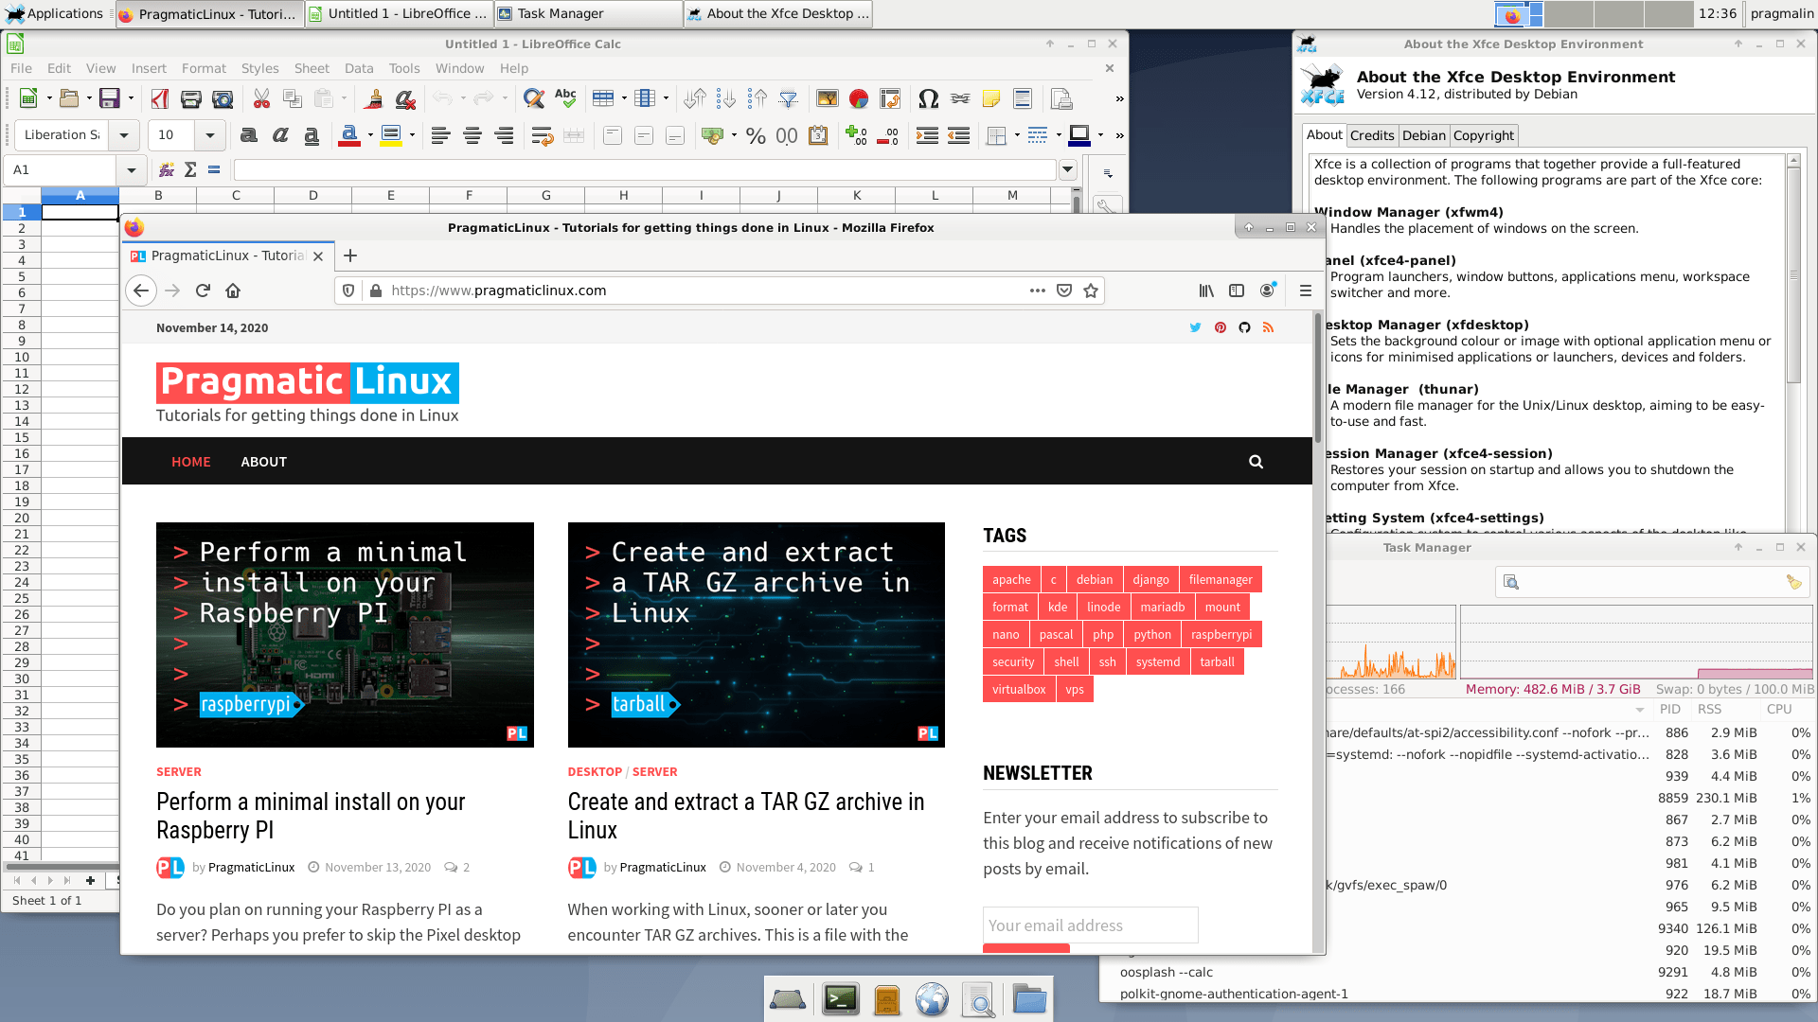The width and height of the screenshot is (1818, 1022).
Task: Open the website search magnifier icon
Action: point(1256,462)
